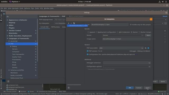Image resolution: width=169 pixels, height=95 pixels.
Task: Open the PHP language level dropdown
Action: pyautogui.click(x=166, y=20)
